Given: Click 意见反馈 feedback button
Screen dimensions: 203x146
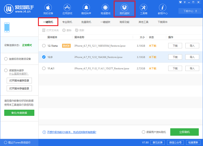Looking at the screenshot, I should point(157,143).
